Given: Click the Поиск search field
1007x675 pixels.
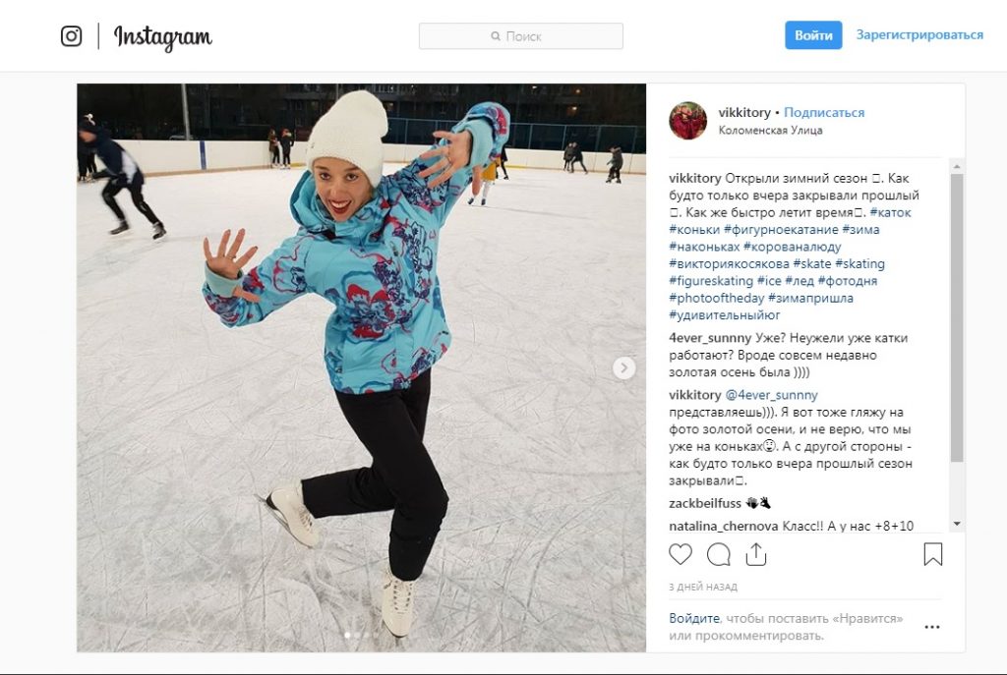Looking at the screenshot, I should (521, 36).
